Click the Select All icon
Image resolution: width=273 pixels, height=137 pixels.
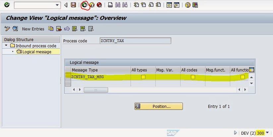tap(75, 28)
